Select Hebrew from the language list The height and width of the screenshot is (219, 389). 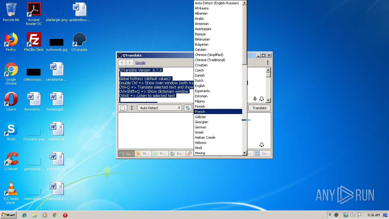coord(218,143)
